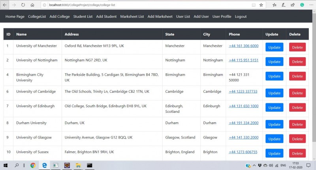Click phone link +44 115 951 5151
Viewport: 316px width, 170px height.
243,60
